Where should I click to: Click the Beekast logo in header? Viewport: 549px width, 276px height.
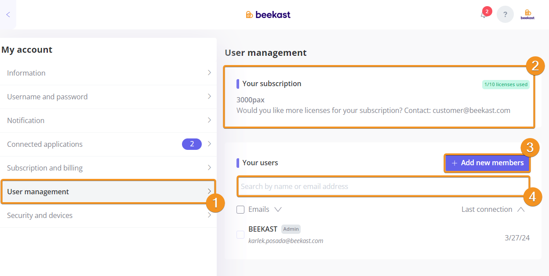click(x=268, y=15)
